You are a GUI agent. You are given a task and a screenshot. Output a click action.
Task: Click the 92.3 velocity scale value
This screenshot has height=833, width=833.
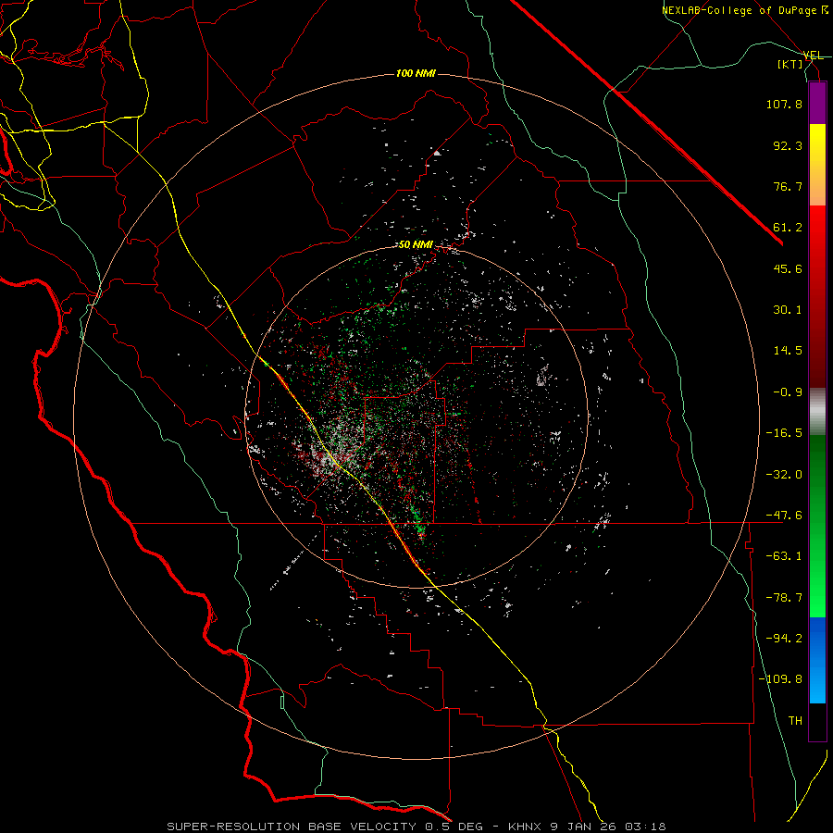[788, 145]
